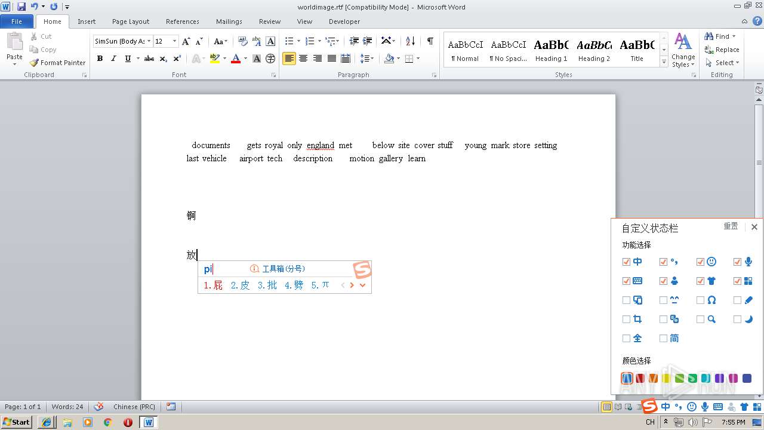Open the font size dropdown
This screenshot has height=430, width=764.
[x=174, y=41]
